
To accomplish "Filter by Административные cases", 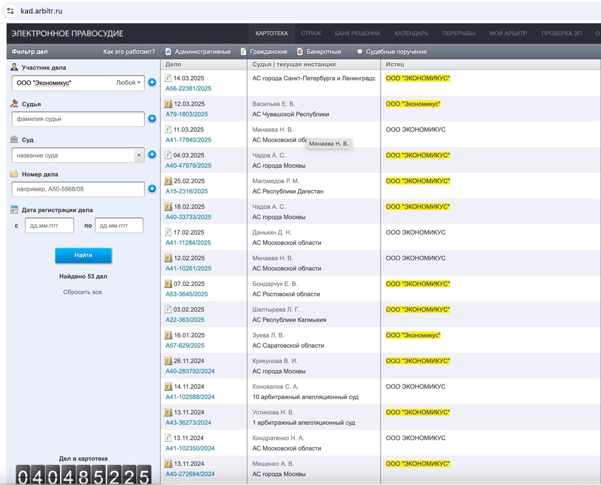I will 203,51.
